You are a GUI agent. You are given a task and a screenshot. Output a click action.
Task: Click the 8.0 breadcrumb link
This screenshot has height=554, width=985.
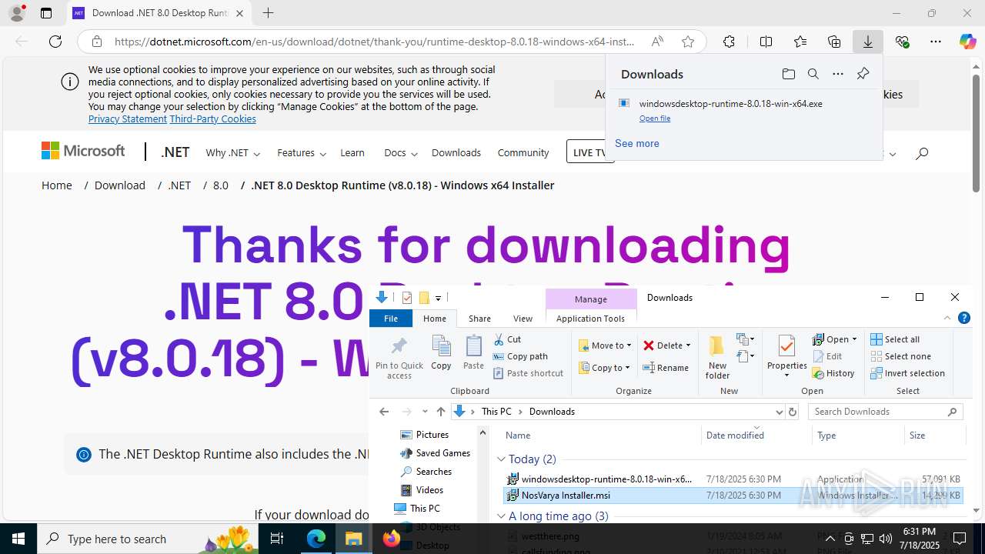[221, 185]
